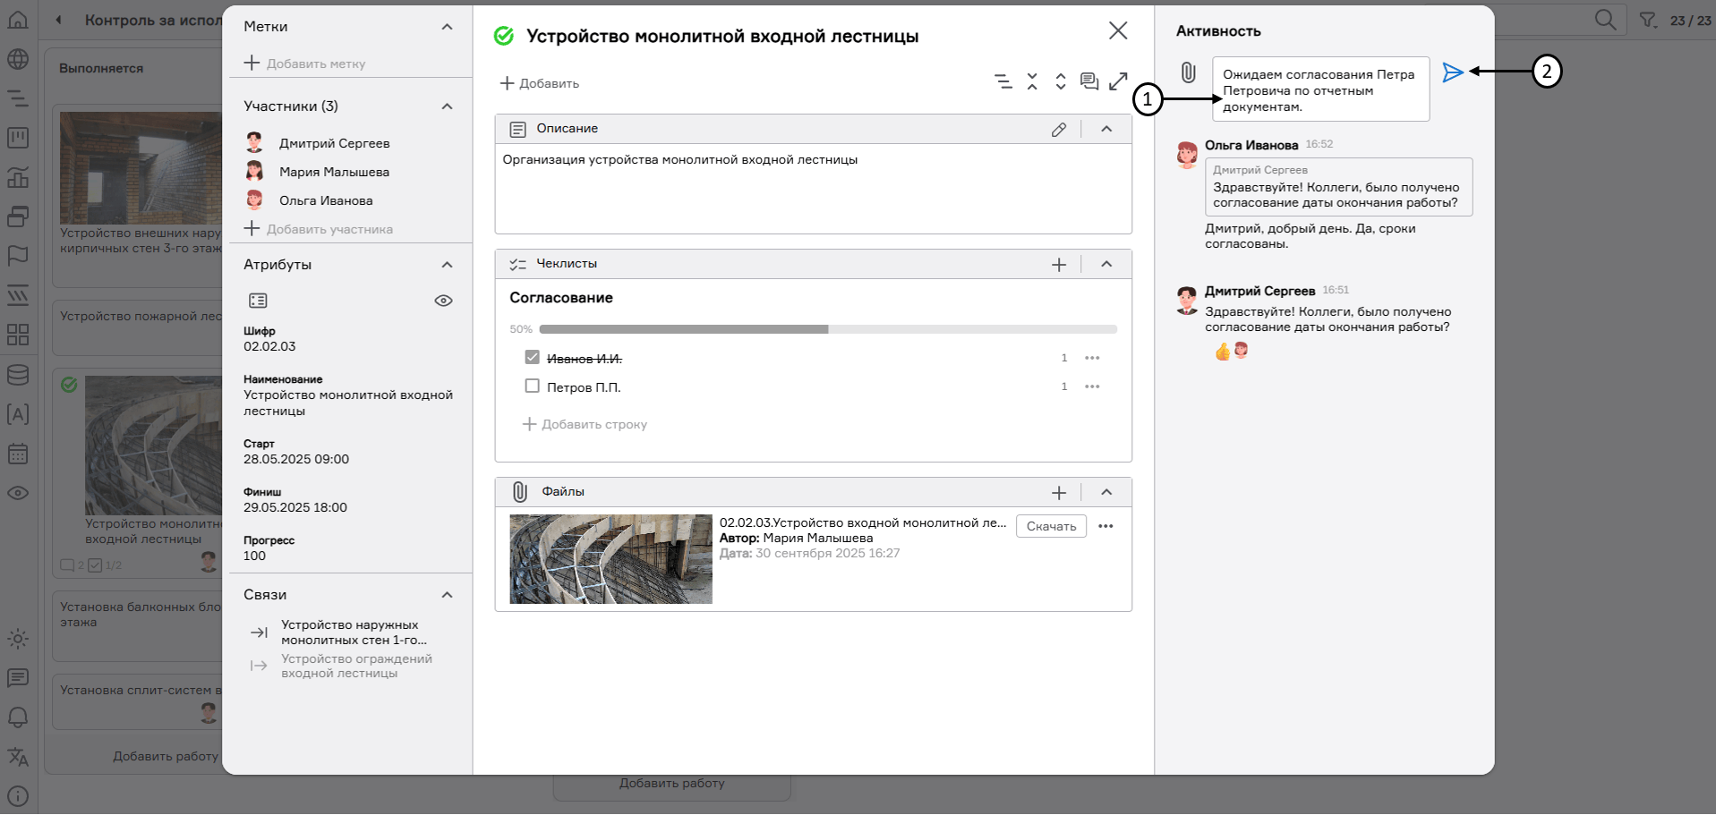Collapse the Метки section
The width and height of the screenshot is (1716, 815).
pyautogui.click(x=447, y=27)
